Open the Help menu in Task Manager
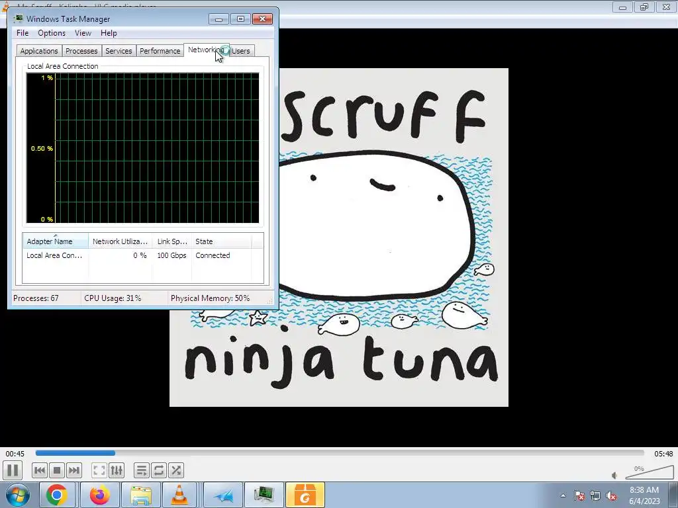 click(x=109, y=33)
